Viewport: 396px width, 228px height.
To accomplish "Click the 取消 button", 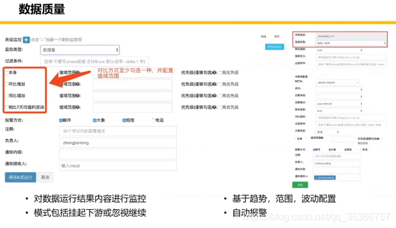I will 45,178.
